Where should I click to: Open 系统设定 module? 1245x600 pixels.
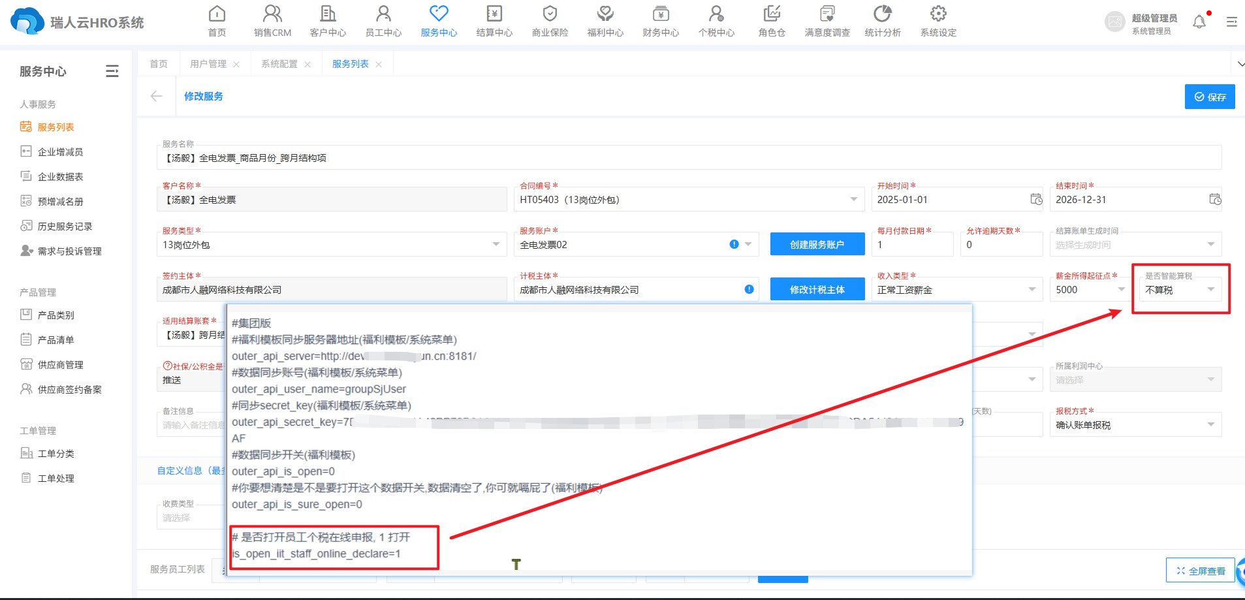point(938,21)
